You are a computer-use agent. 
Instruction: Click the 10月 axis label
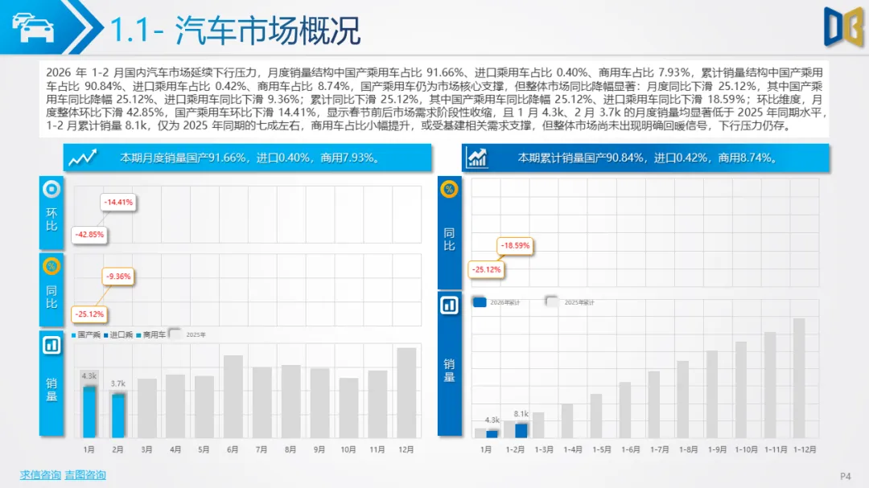coord(348,449)
